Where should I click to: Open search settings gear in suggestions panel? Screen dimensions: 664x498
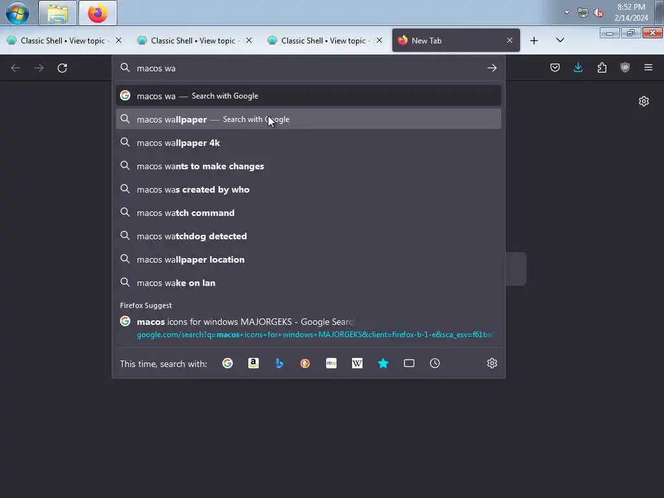[x=492, y=363]
